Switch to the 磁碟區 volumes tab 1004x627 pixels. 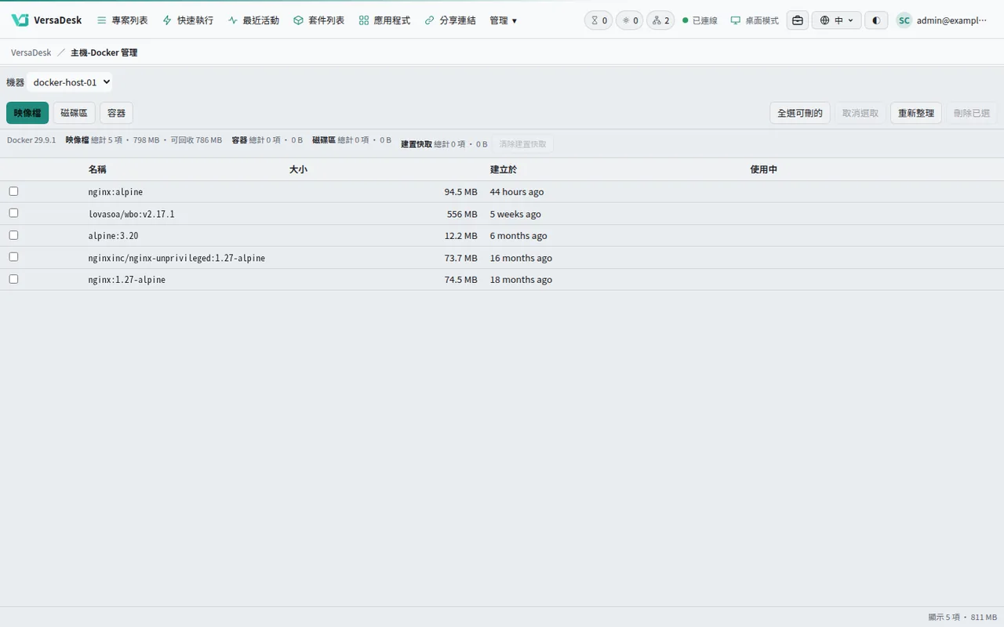pos(74,113)
